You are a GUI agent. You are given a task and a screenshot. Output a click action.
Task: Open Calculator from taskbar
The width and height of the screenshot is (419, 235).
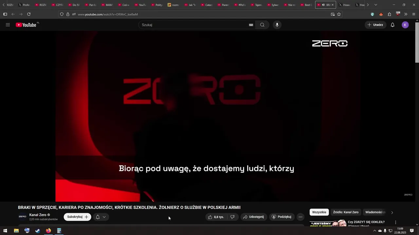pyautogui.click(x=59, y=231)
